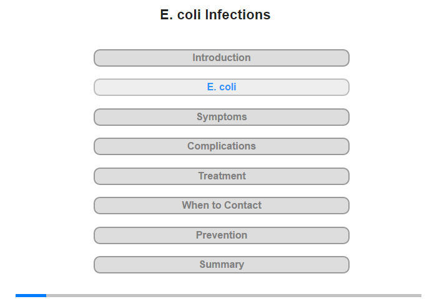
Task: Choose Complications from the section list
Action: [x=221, y=146]
